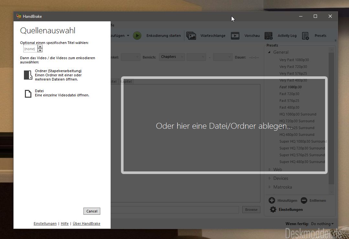Click the Entfernen minus icon under presets
349x239 pixels.
click(x=304, y=200)
